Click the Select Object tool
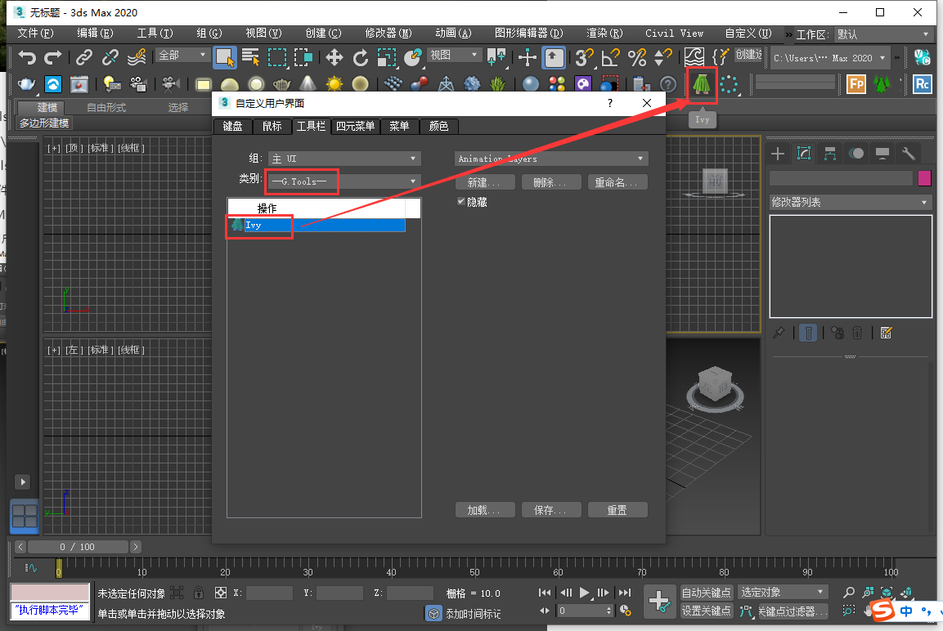 click(225, 57)
